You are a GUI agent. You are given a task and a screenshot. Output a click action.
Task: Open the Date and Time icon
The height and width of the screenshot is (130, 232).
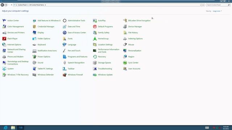pyautogui.click(x=65, y=26)
